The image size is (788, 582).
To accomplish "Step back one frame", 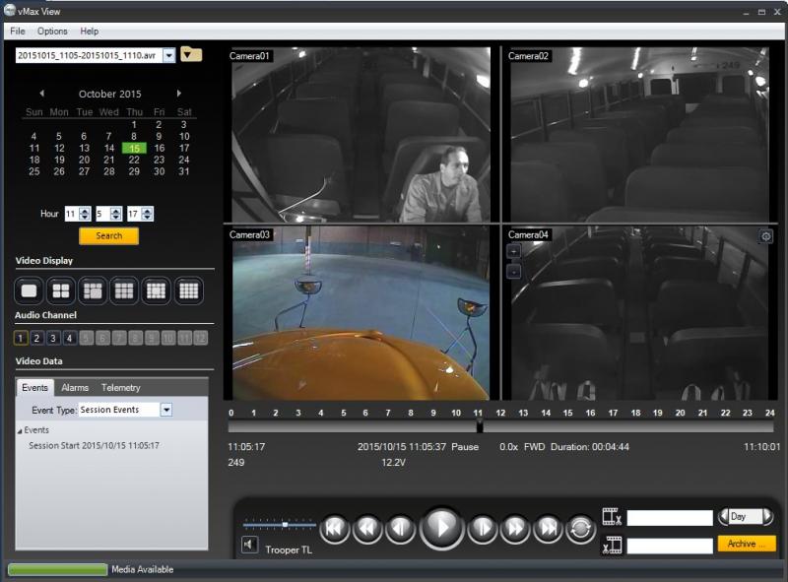I will point(400,529).
